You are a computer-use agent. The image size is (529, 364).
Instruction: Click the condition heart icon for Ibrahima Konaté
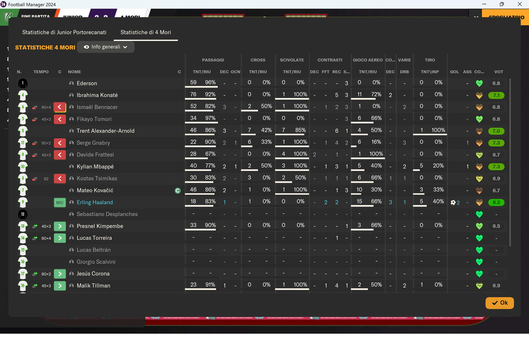point(479,96)
